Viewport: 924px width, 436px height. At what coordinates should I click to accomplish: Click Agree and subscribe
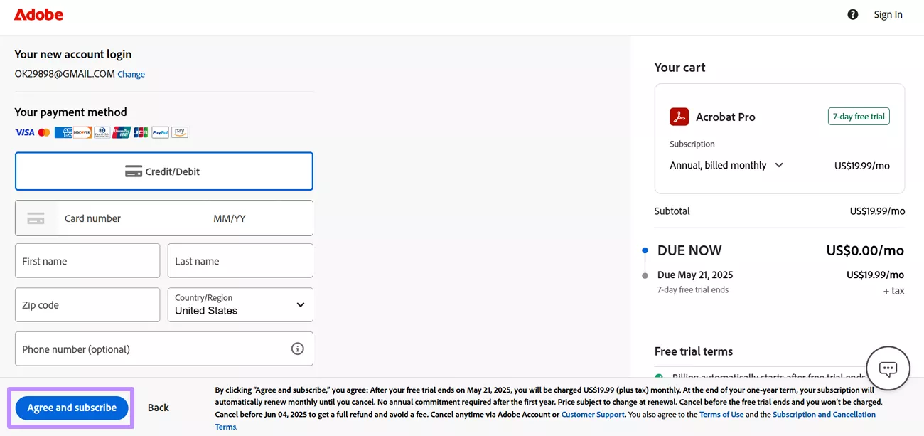point(71,408)
